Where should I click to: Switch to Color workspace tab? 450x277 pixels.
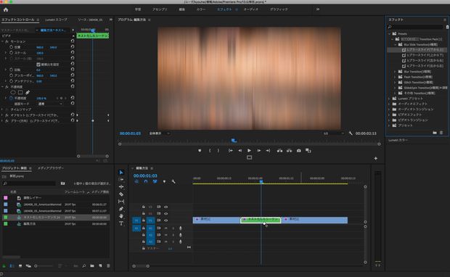(200, 9)
